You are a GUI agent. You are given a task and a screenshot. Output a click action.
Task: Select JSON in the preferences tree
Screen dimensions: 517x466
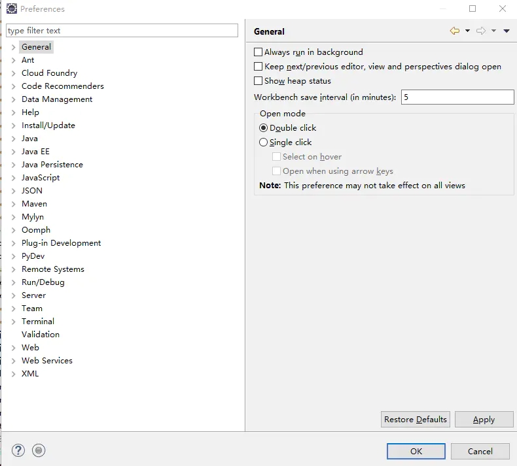coord(32,191)
